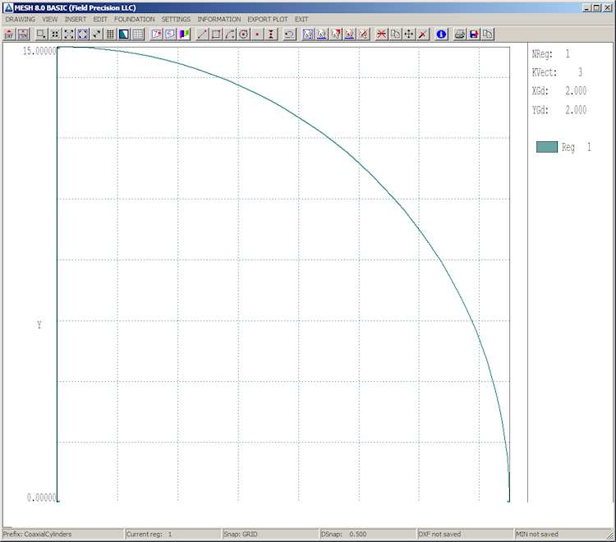Click the blue information icon
The image size is (616, 542).
(x=441, y=34)
